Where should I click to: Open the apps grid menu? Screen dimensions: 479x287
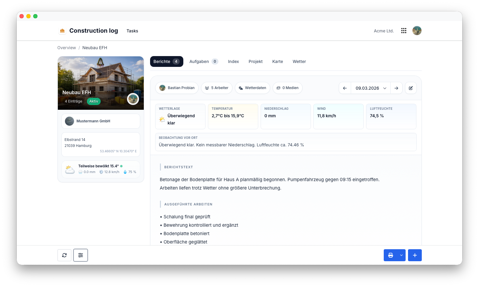pyautogui.click(x=404, y=31)
